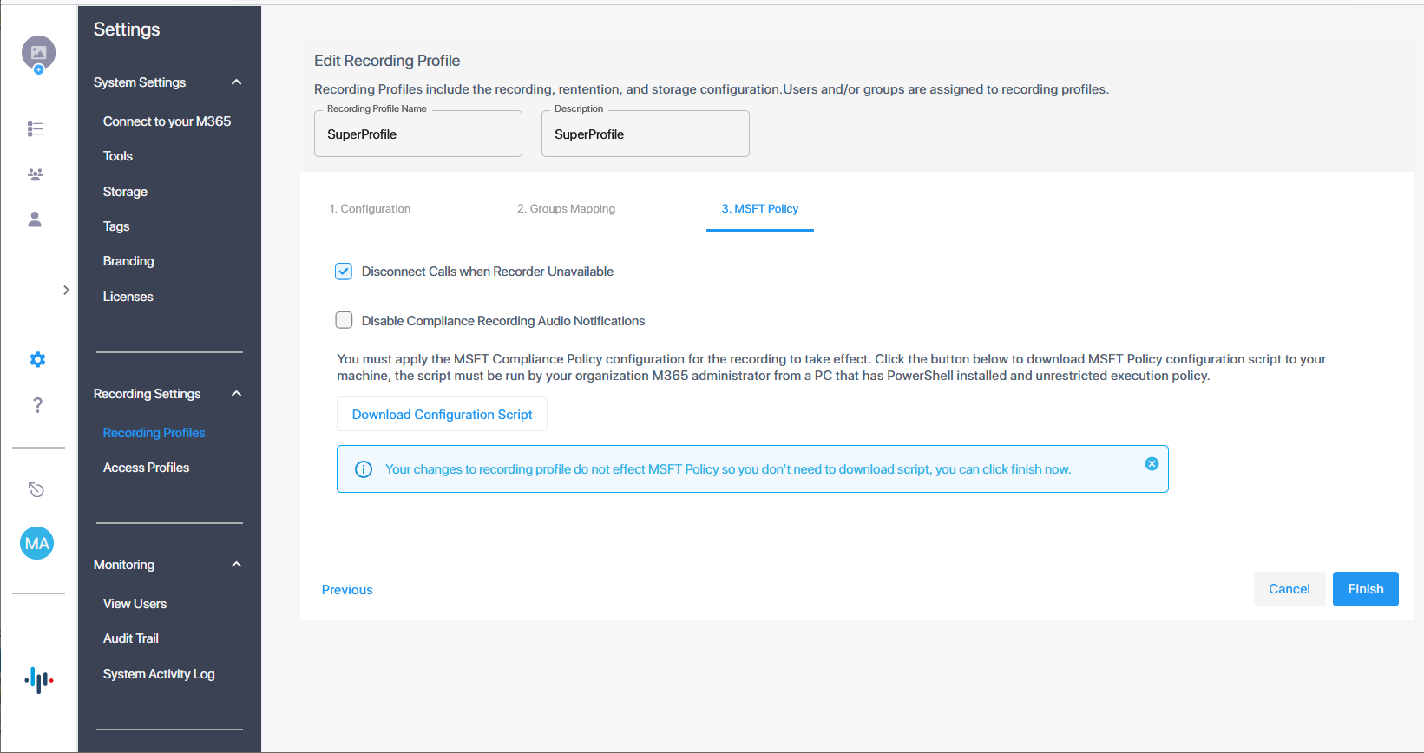Click the Finish button

[1366, 589]
